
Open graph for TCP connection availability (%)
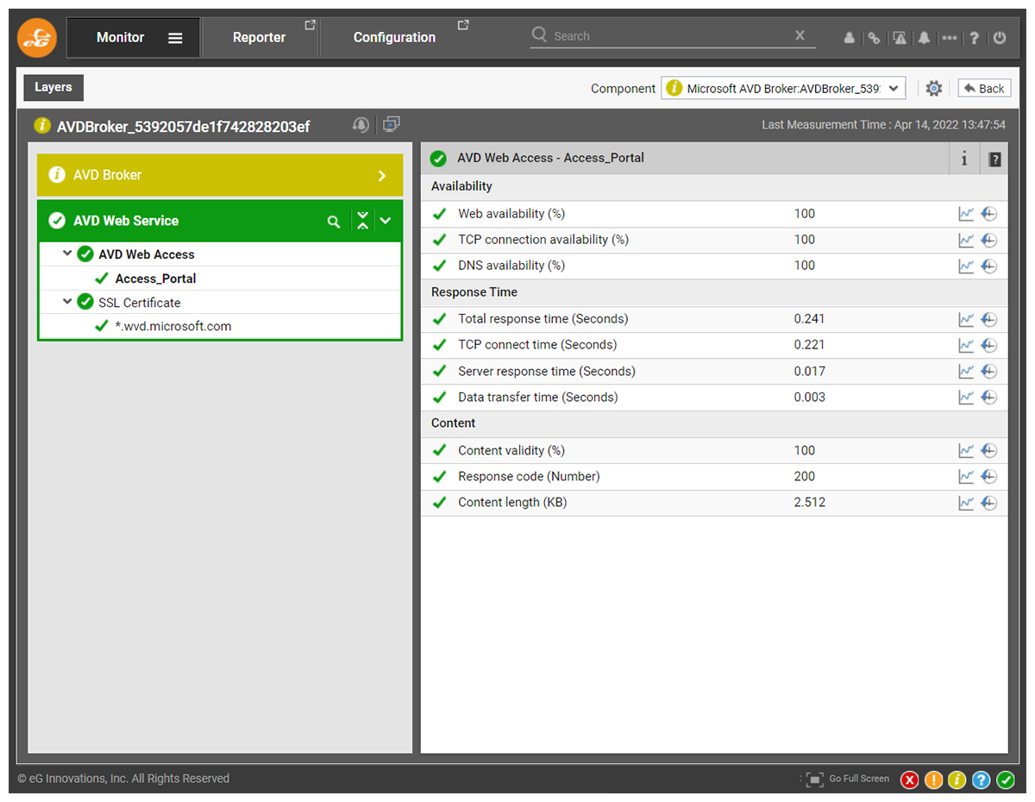point(966,240)
